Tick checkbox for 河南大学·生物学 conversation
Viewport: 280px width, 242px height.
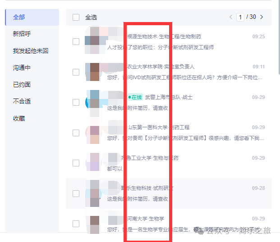(76, 224)
